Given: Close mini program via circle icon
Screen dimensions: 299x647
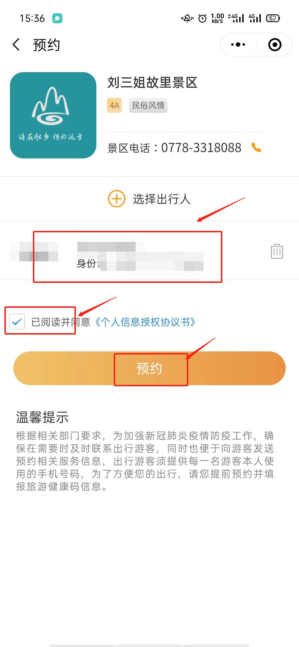Looking at the screenshot, I should tap(275, 45).
